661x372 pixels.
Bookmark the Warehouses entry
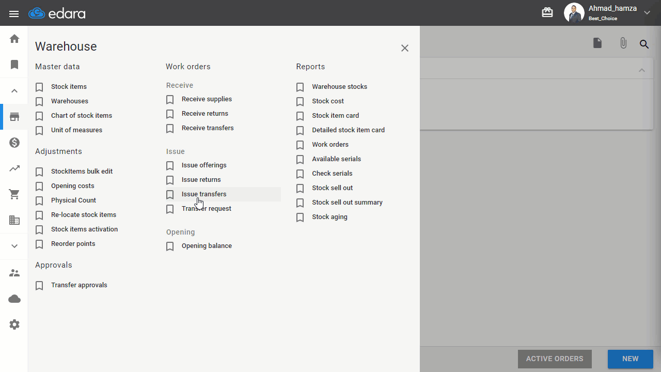39,102
